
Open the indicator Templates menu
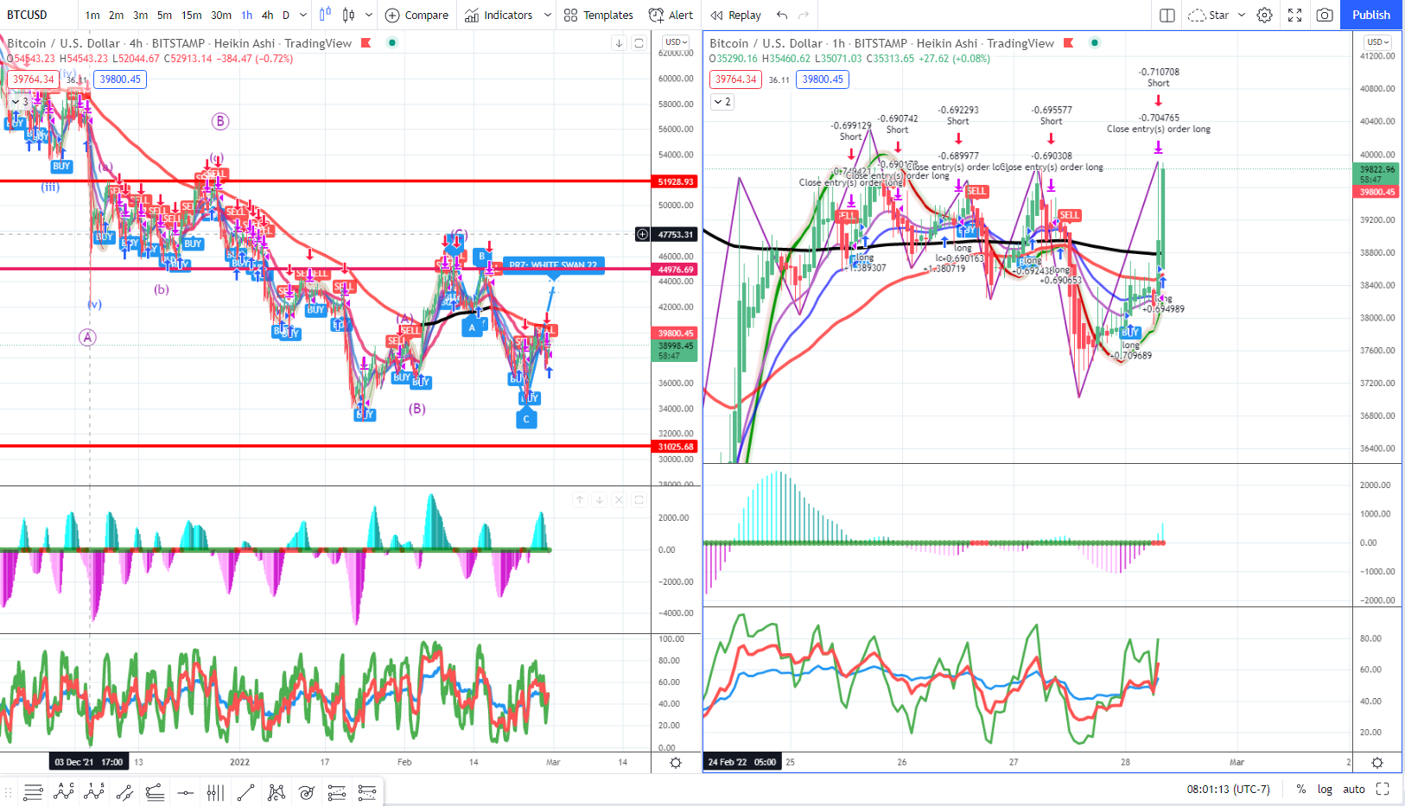point(599,15)
